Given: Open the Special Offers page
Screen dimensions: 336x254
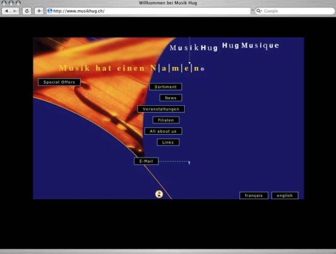Looking at the screenshot, I should pos(59,82).
